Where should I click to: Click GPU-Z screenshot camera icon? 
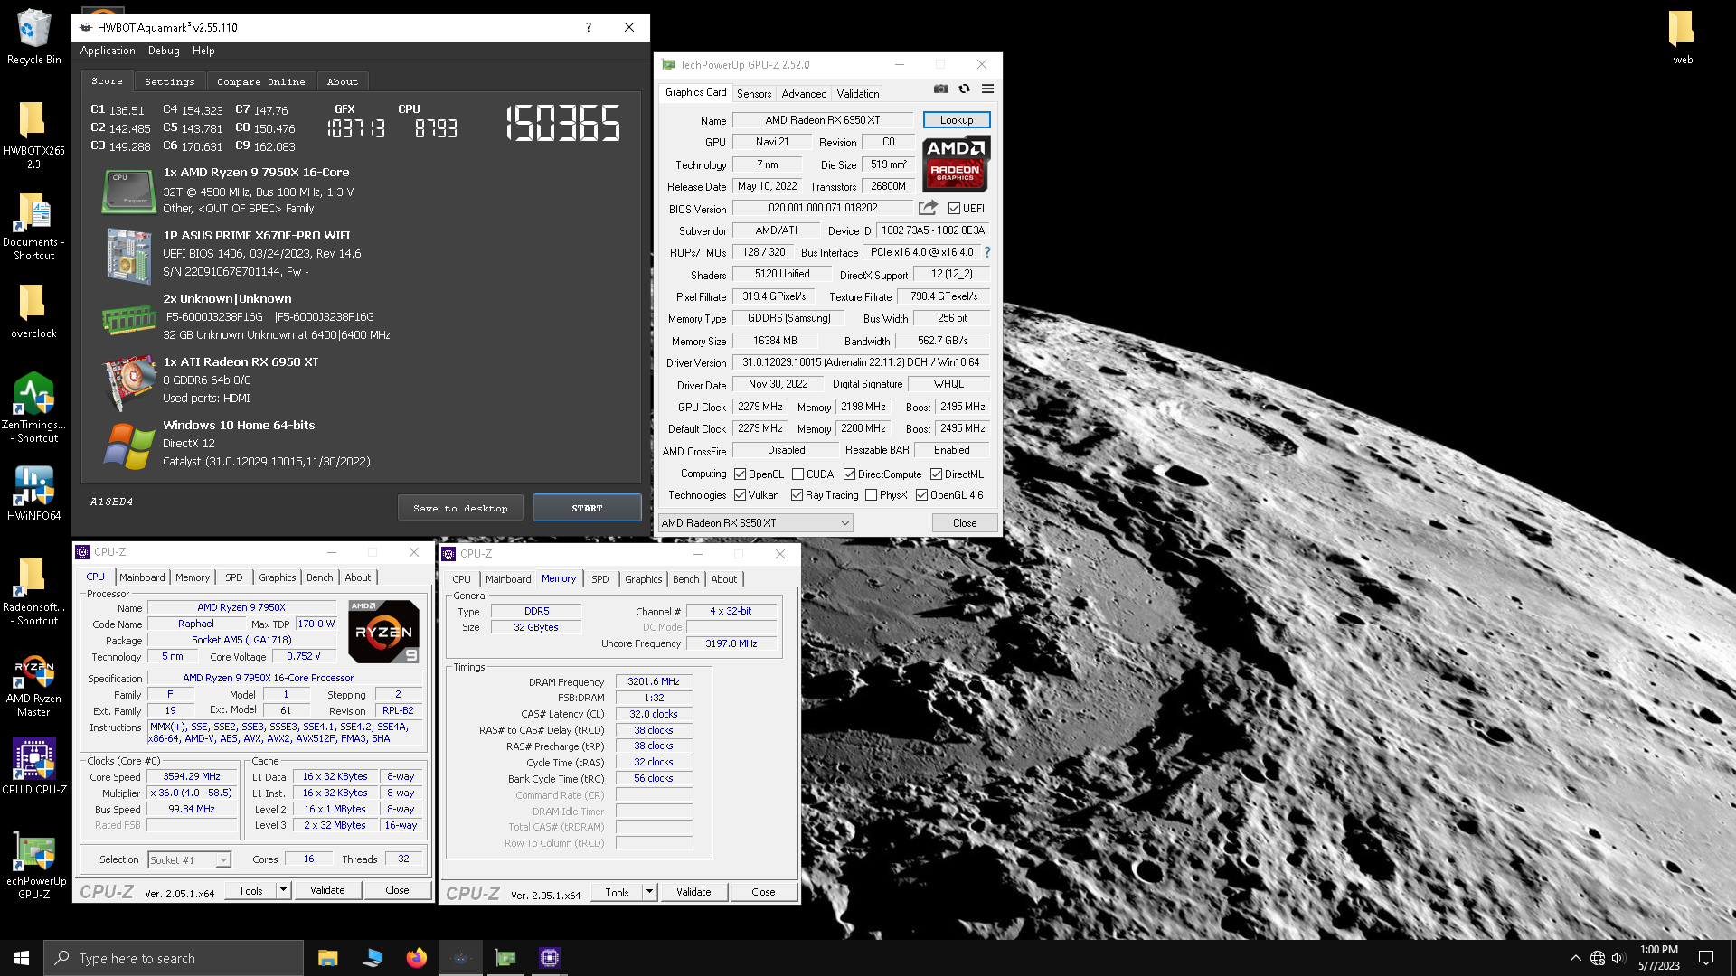941,89
